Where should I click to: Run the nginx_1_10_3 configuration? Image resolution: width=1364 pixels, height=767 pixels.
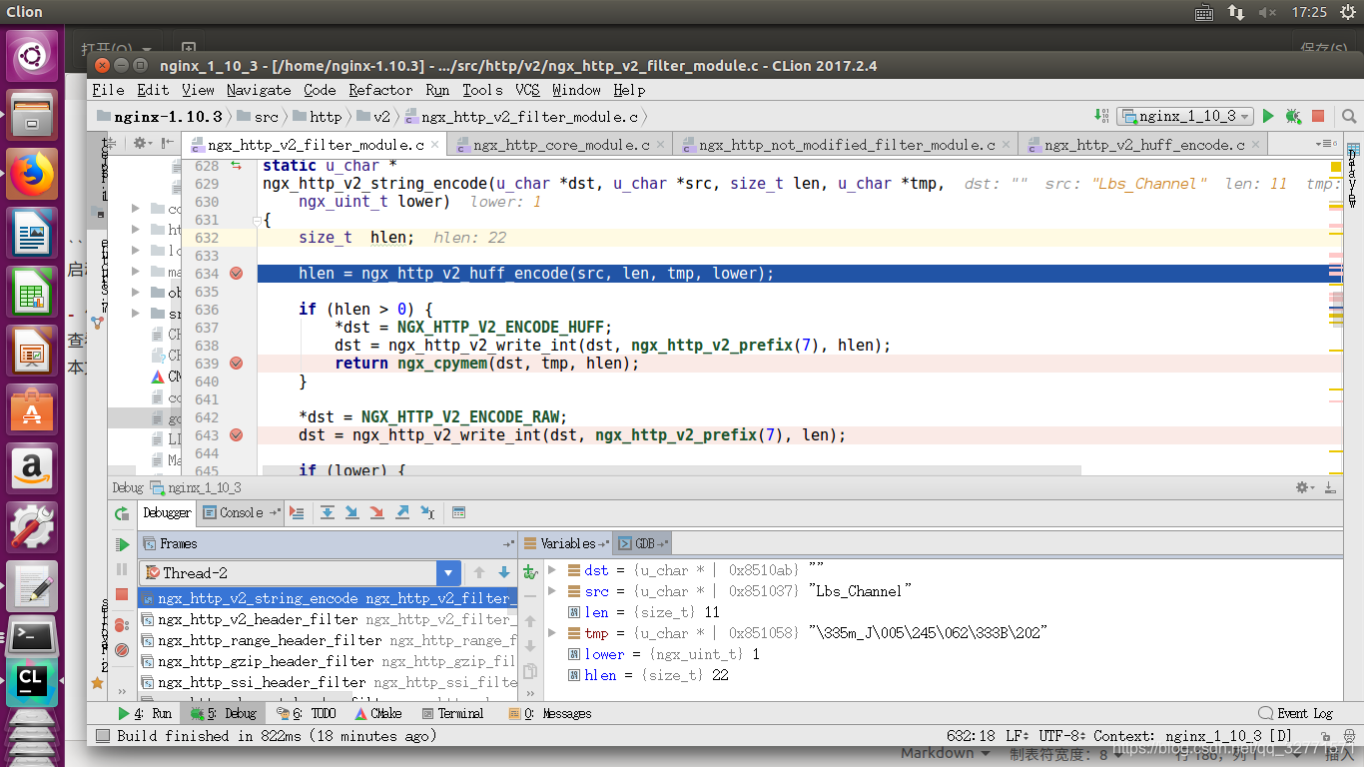point(1268,116)
